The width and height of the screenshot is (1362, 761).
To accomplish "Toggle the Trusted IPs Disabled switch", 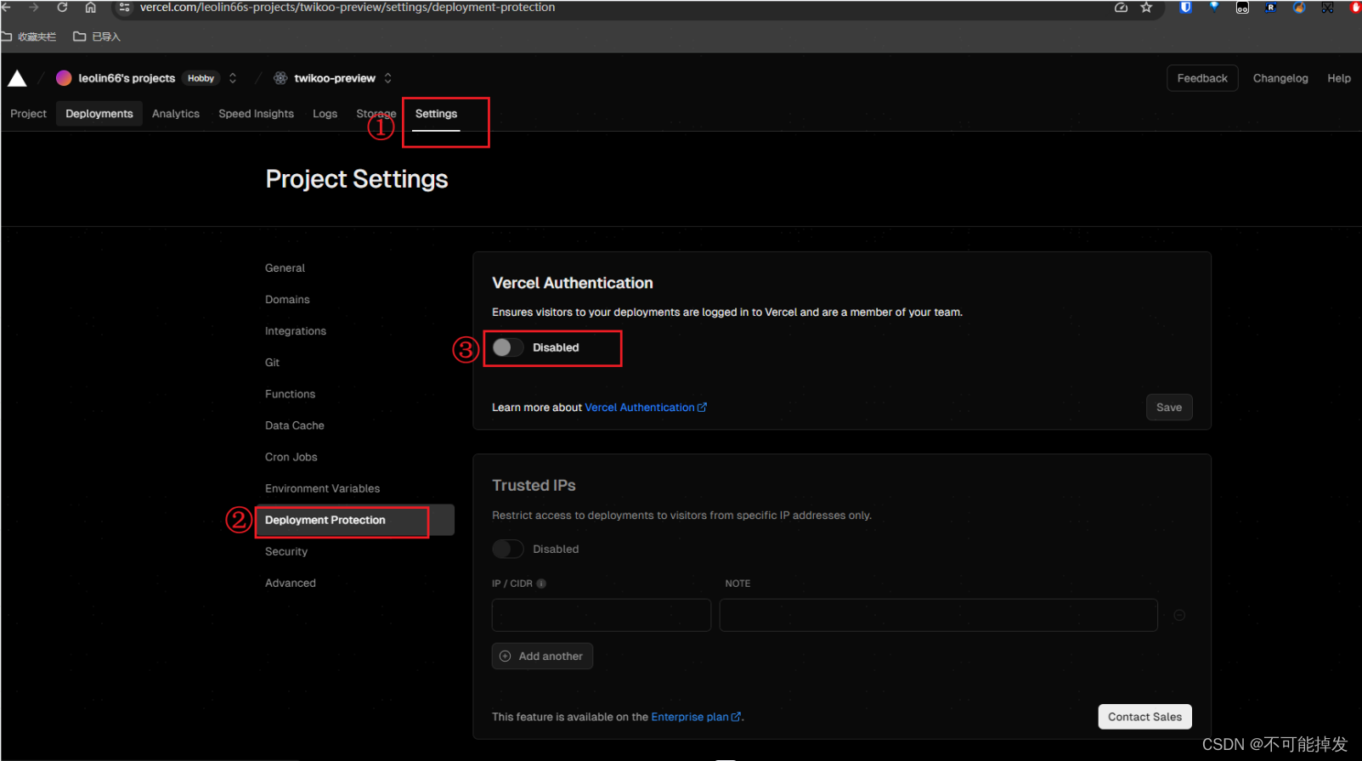I will [508, 550].
